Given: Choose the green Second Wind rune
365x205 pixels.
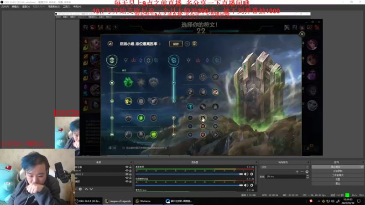Looking at the screenshot, I should point(141,118).
